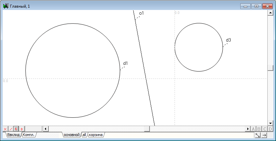Open the основной tab
Viewport: 276px width, 141px height.
coord(72,135)
